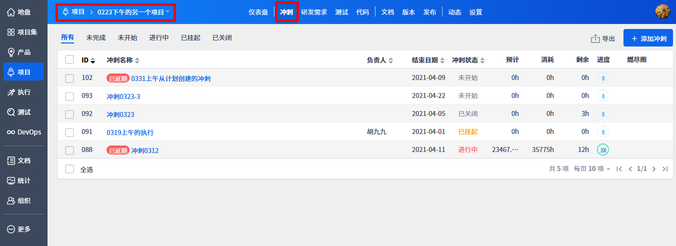Open the 测试 top navigation tab

click(x=342, y=12)
